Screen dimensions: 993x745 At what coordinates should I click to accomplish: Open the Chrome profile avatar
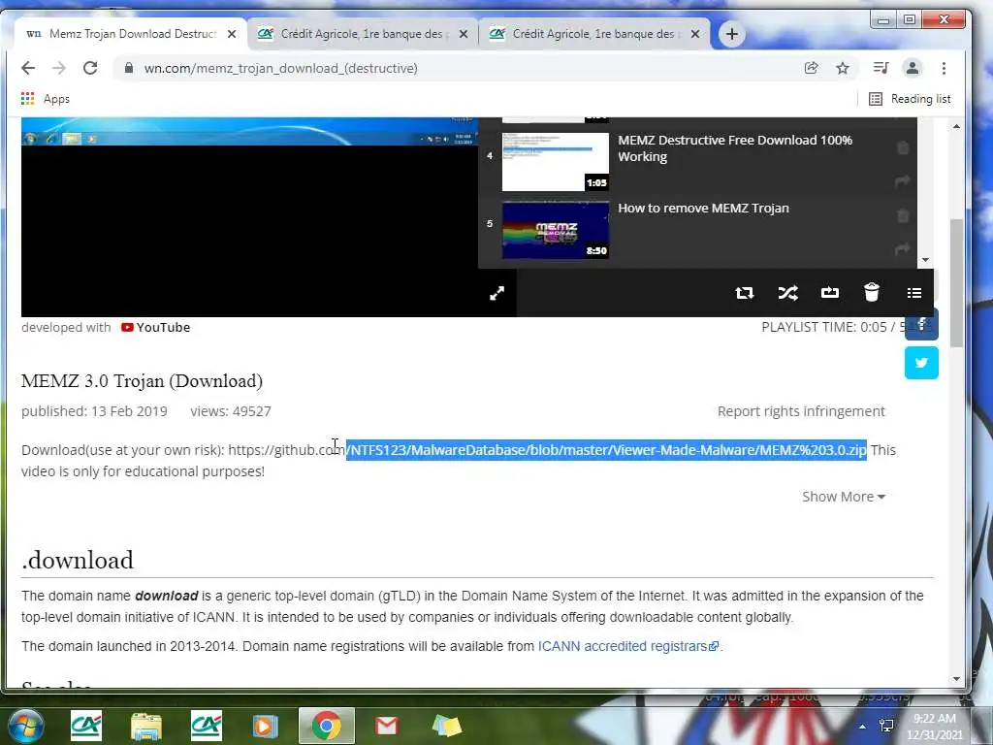click(912, 68)
